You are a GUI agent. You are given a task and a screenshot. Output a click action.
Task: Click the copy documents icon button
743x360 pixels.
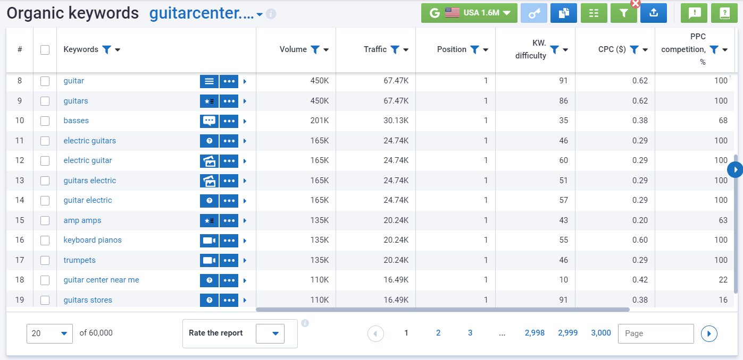point(564,13)
